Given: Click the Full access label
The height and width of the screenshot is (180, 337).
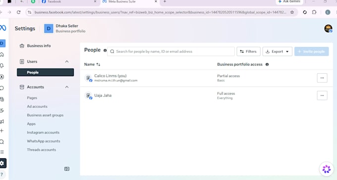Looking at the screenshot, I should pyautogui.click(x=226, y=93).
